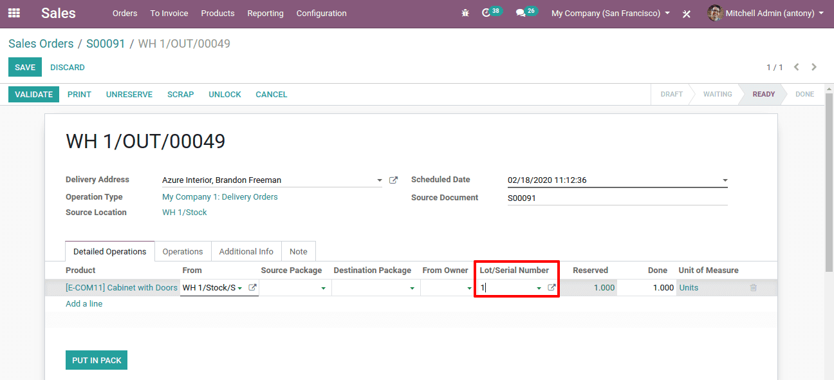Click the Save button
The image size is (834, 380).
click(x=25, y=67)
